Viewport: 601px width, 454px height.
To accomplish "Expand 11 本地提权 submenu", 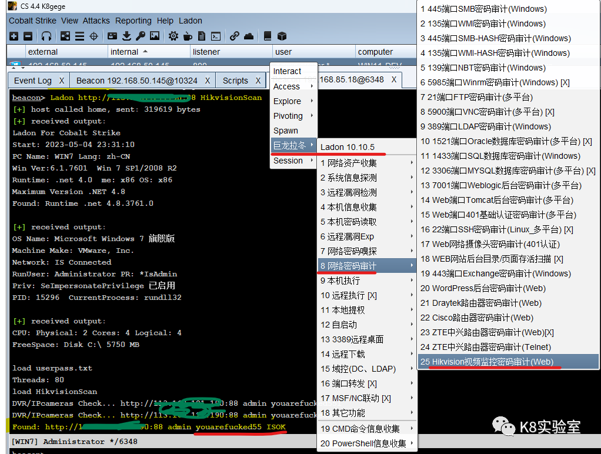I will [x=367, y=310].
